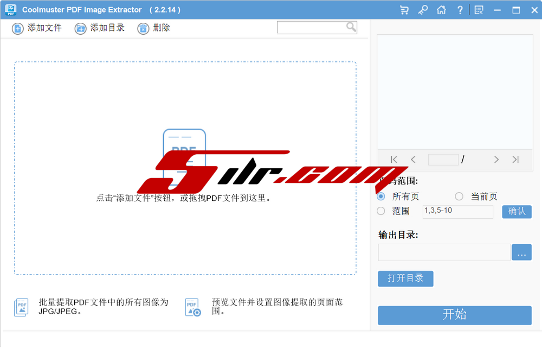Open the register key icon
Screen dimensions: 542x349
[423, 10]
